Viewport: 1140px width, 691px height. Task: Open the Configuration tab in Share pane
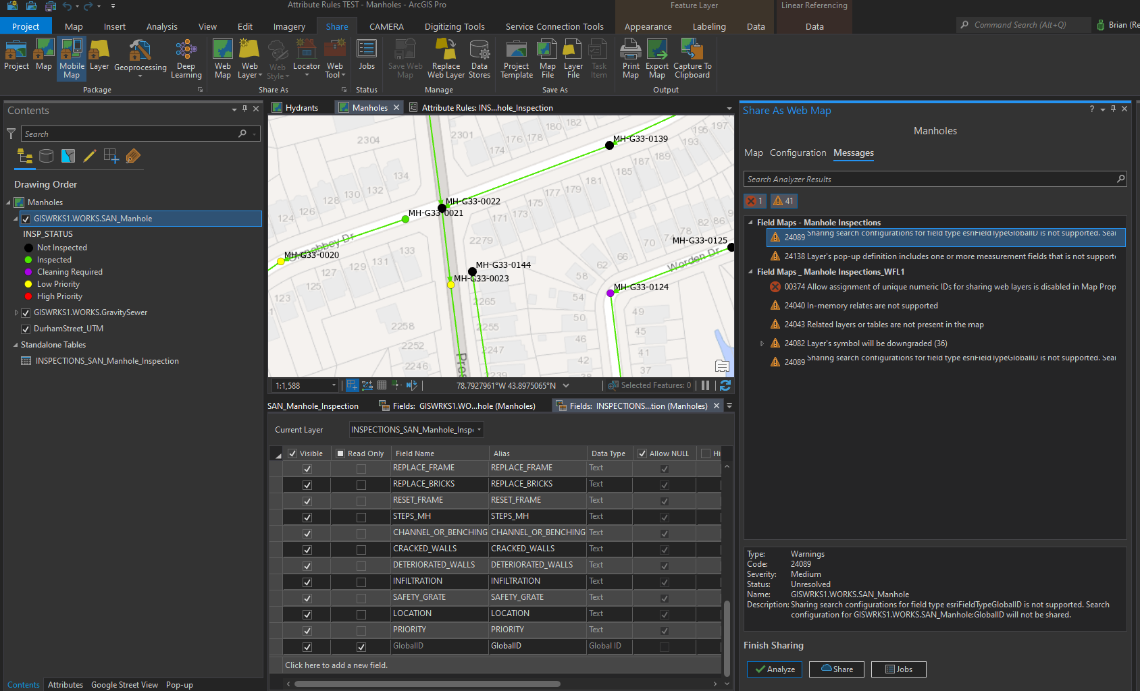pos(798,153)
